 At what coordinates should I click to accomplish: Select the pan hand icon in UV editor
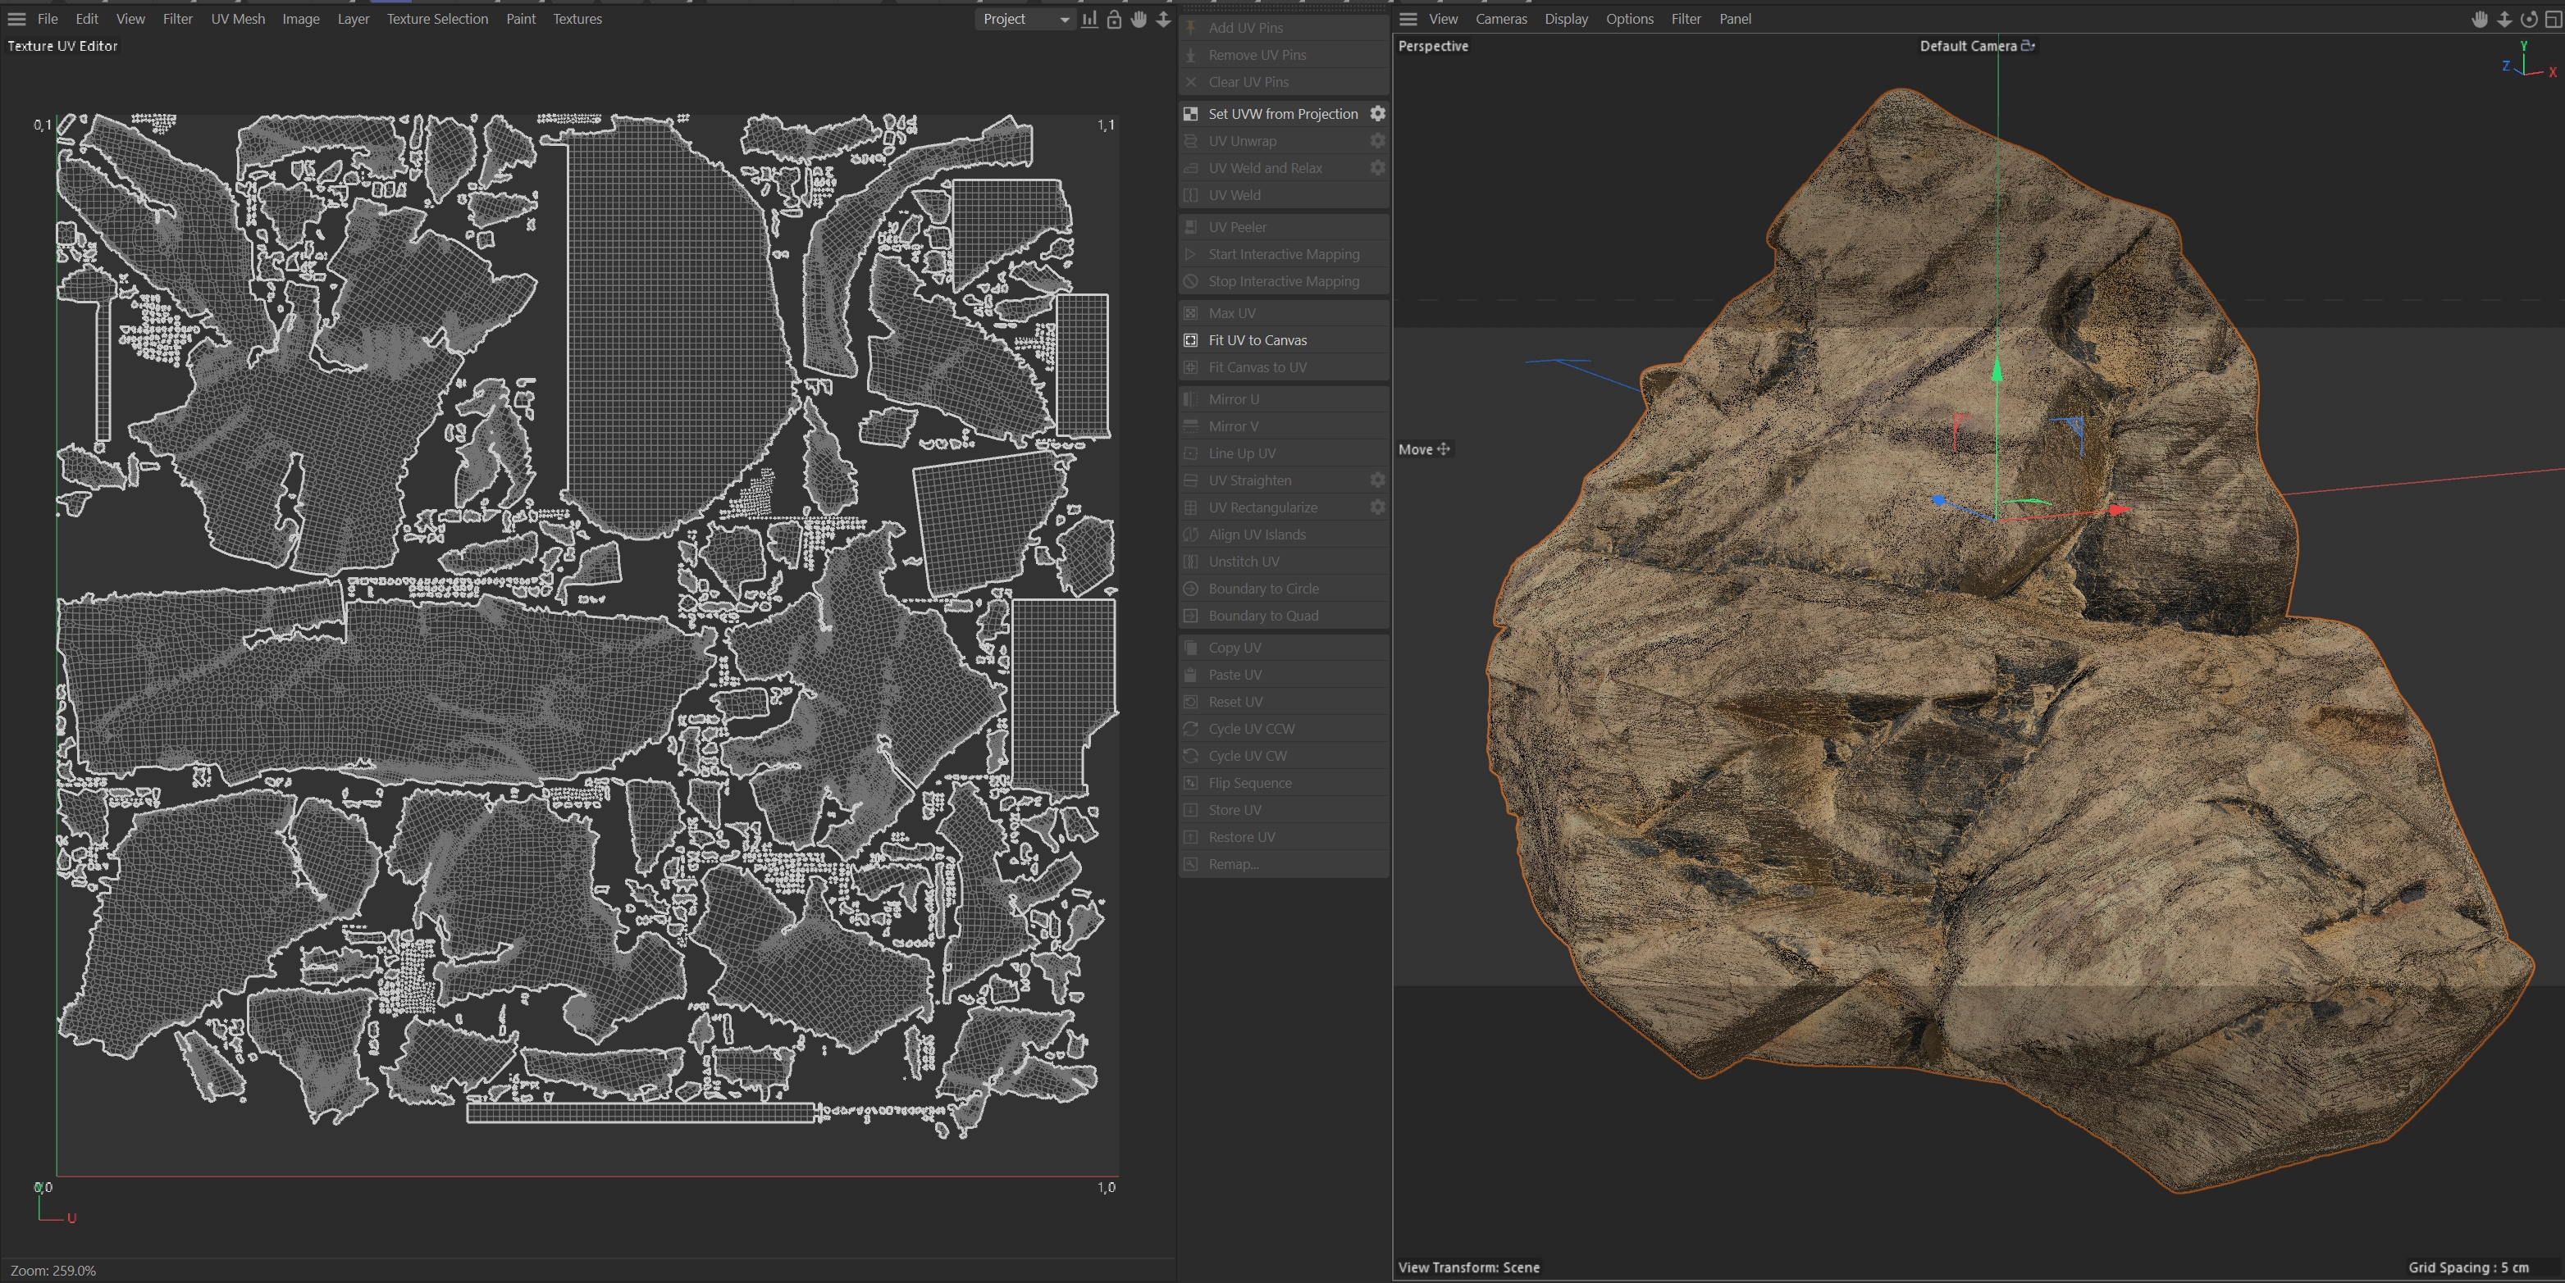click(x=1139, y=19)
